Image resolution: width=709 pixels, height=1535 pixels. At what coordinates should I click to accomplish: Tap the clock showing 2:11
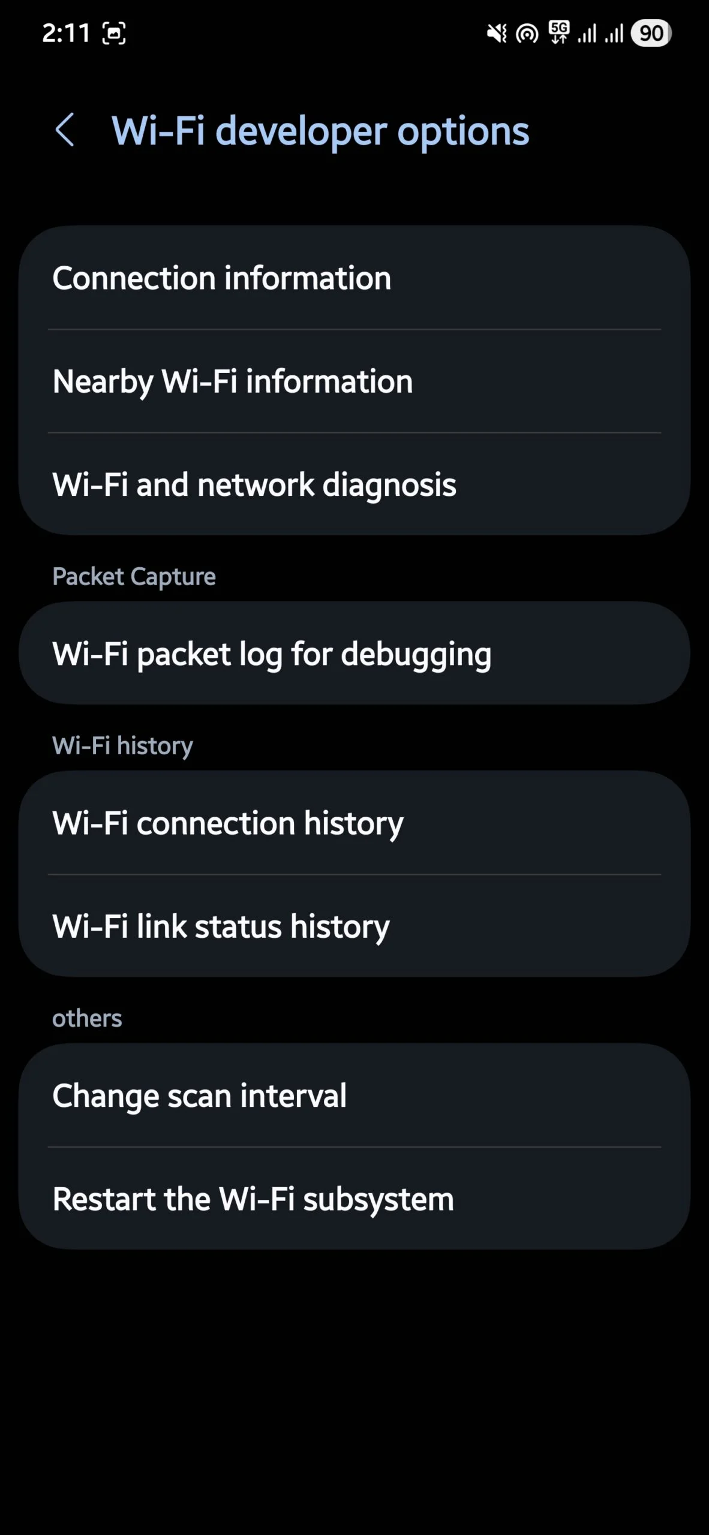pos(67,33)
